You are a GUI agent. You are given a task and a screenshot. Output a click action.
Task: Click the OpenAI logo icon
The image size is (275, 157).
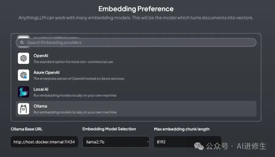(24, 58)
